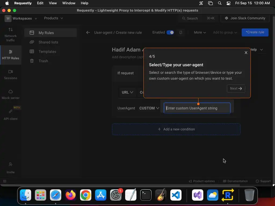Image resolution: width=275 pixels, height=206 pixels.
Task: Open Mock server section
Action: [10, 95]
